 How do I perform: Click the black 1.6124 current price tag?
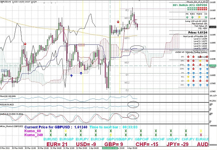pos(213,27)
